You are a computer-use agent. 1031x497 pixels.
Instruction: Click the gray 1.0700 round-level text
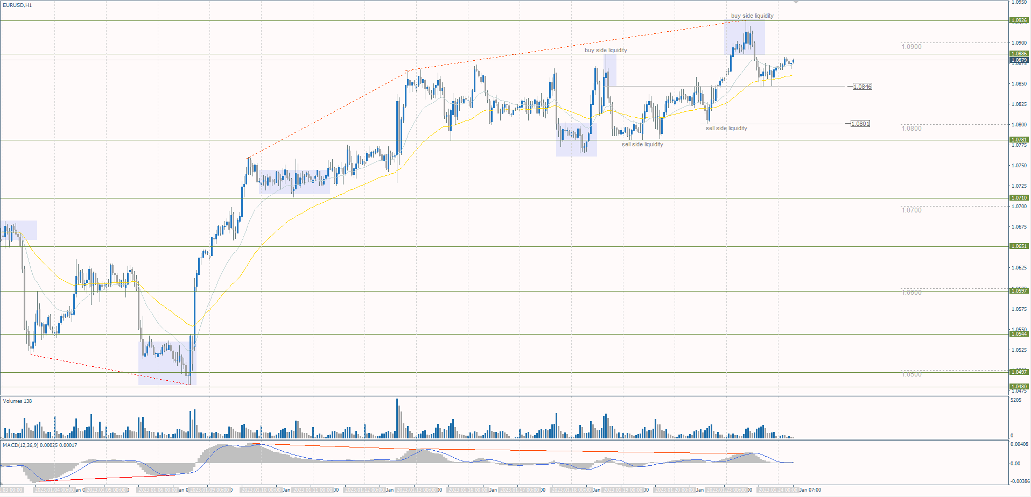(911, 210)
